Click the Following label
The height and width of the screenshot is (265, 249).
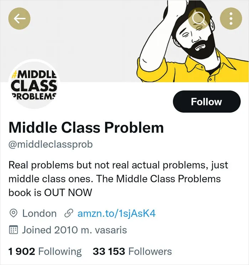(x=60, y=251)
